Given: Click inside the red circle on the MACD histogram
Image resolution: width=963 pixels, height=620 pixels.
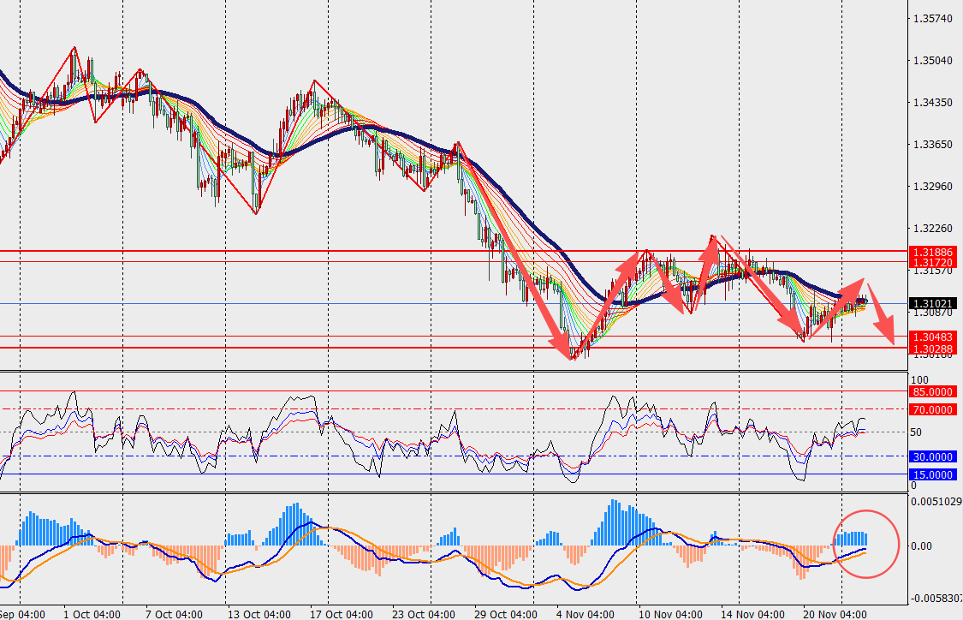Looking at the screenshot, I should (x=865, y=542).
